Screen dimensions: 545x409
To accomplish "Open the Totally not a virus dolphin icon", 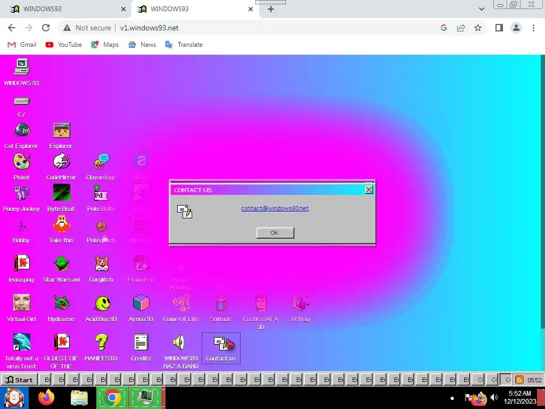I will 21,351.
